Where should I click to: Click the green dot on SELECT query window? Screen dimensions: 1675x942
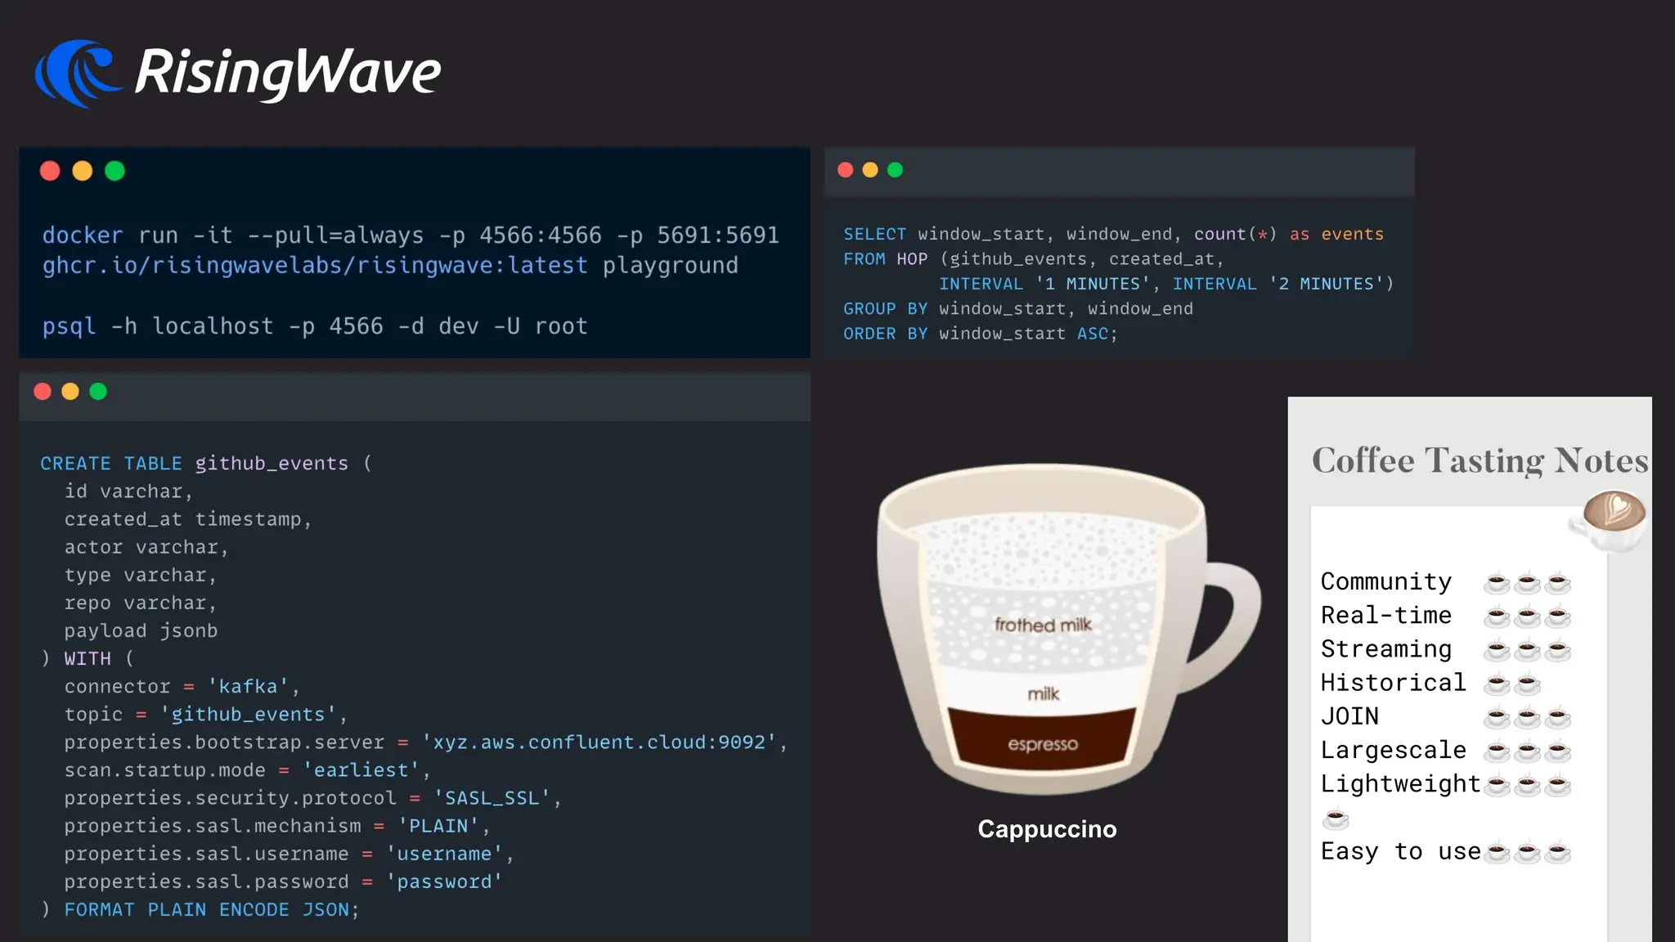tap(895, 170)
